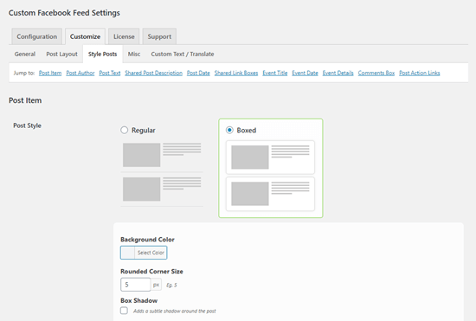This screenshot has height=321, width=476.
Task: Open Custom Text / Translate sub-tab
Action: [183, 54]
